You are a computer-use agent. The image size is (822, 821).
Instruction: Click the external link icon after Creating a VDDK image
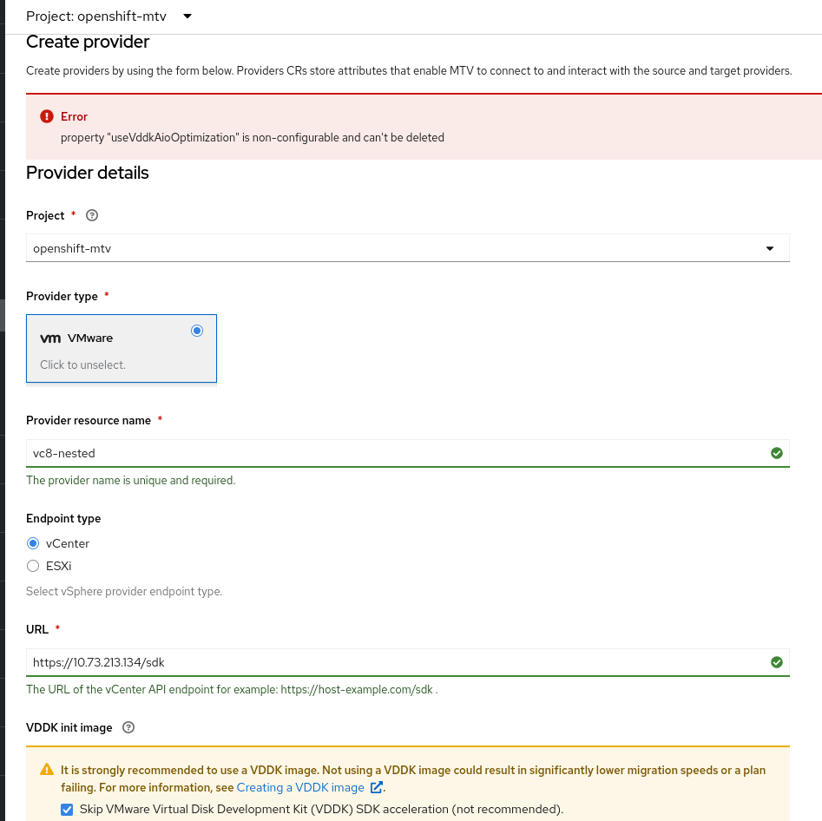(x=376, y=787)
